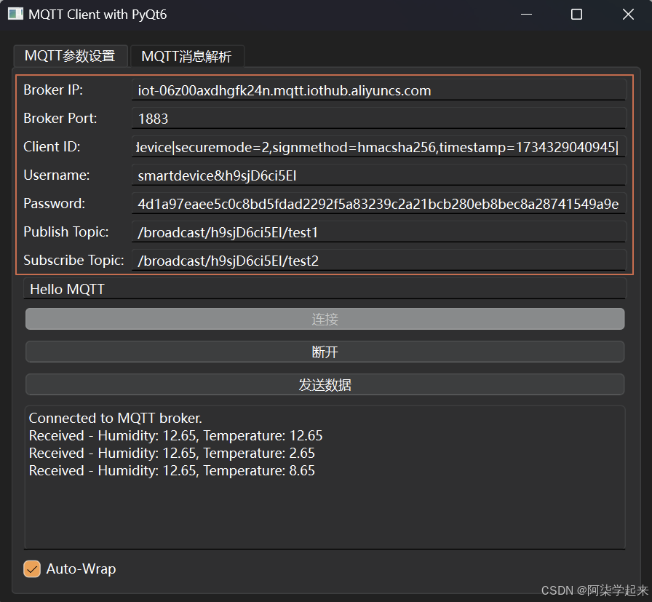Image resolution: width=652 pixels, height=602 pixels.
Task: Select the MQTT参数设置 tab
Action: [x=70, y=55]
